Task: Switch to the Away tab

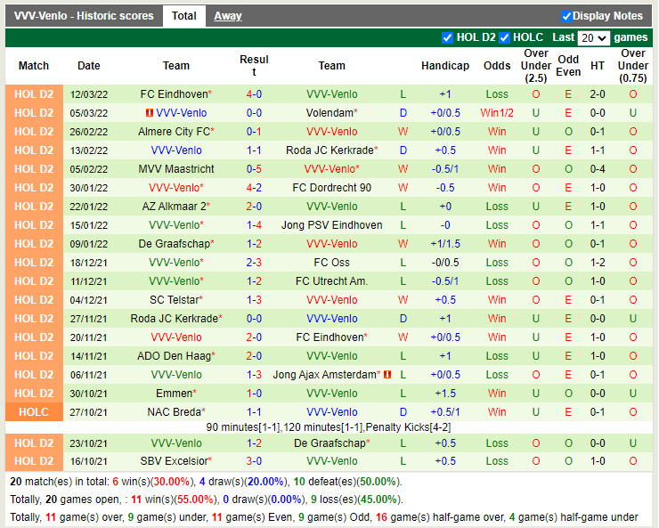Action: point(227,16)
